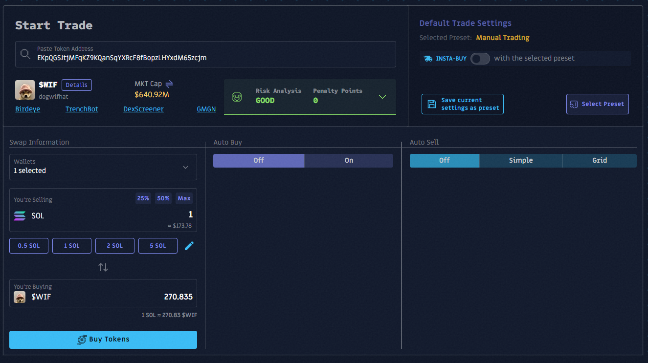Set Auto Sell to Off
648x363 pixels.
(444, 161)
